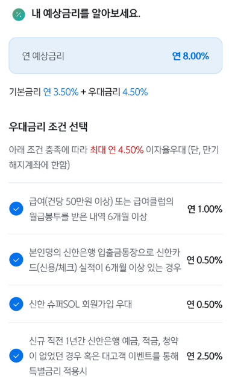Click the 연 2.50% special rate value
The image size is (229, 385).
click(204, 356)
